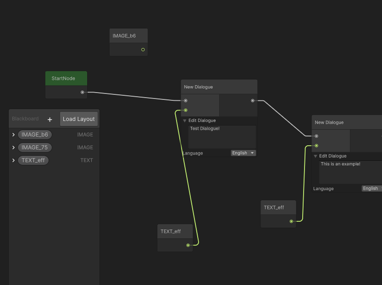Collapse Edit Dialogue foldout in Test Dialogue node
Screen dimensions: 382x285
(185, 121)
